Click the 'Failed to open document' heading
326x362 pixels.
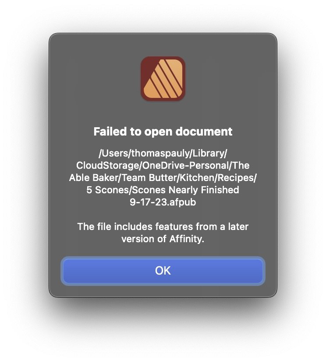pyautogui.click(x=163, y=132)
